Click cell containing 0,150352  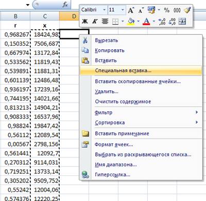tap(15, 44)
